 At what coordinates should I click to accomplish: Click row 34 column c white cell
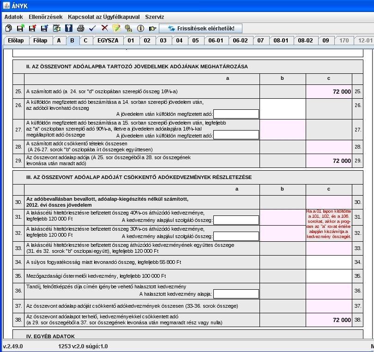[329, 262]
